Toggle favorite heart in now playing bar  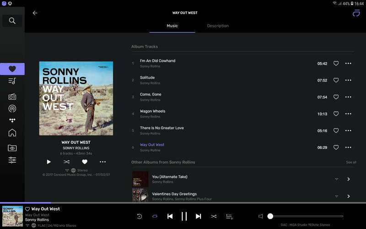(x=27, y=209)
